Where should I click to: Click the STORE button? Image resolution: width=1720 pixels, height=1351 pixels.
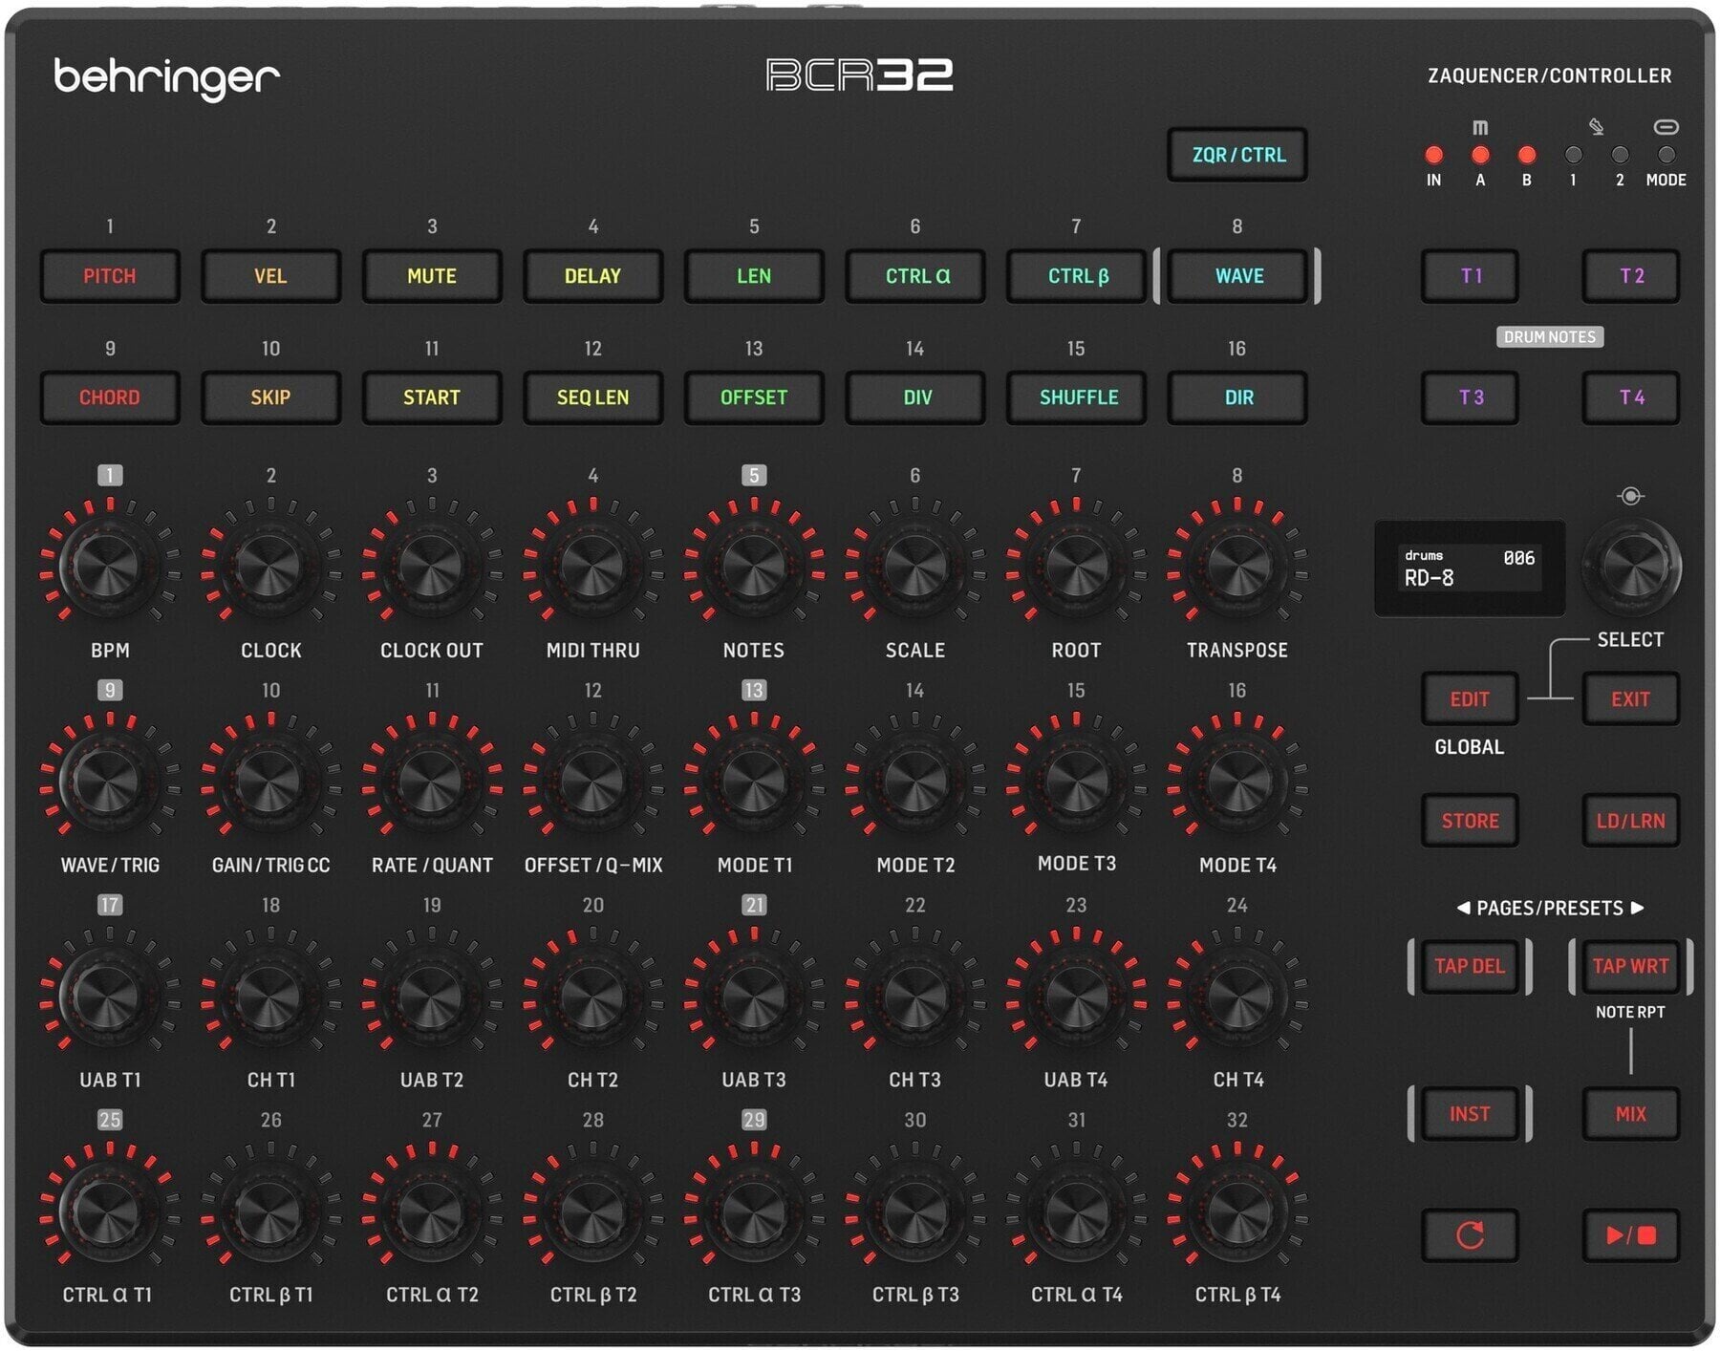point(1470,821)
